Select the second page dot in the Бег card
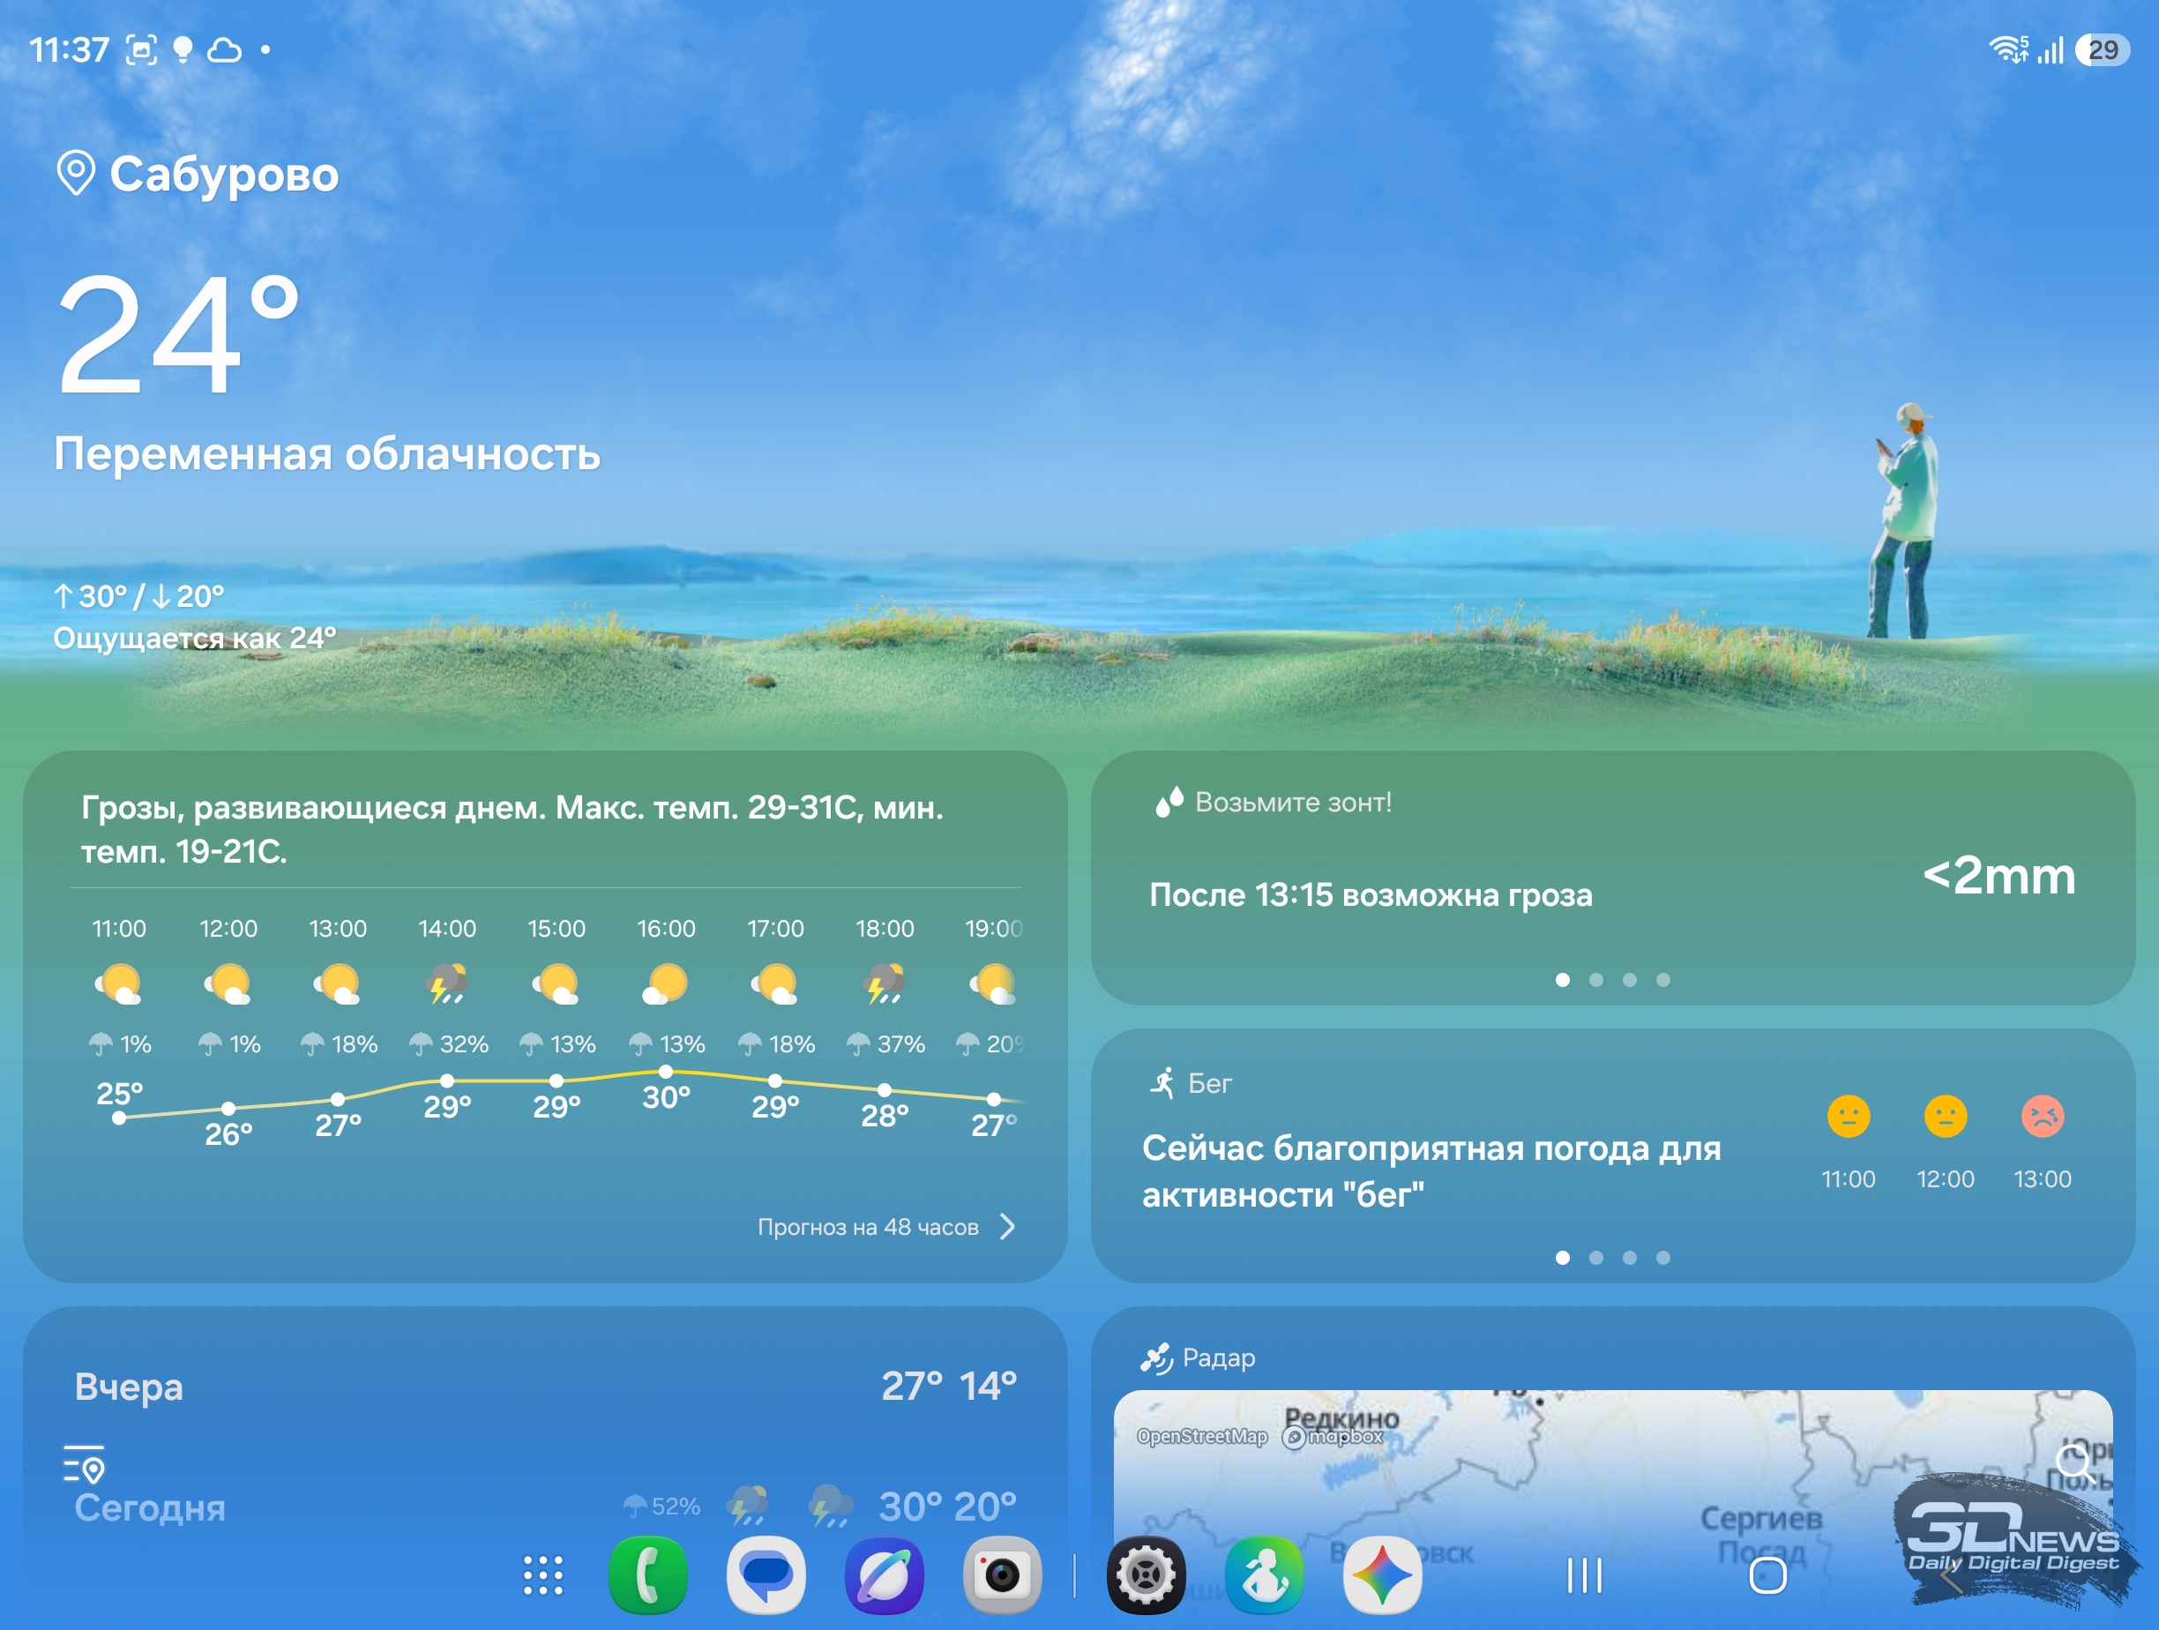This screenshot has width=2159, height=1630. 1595,1258
